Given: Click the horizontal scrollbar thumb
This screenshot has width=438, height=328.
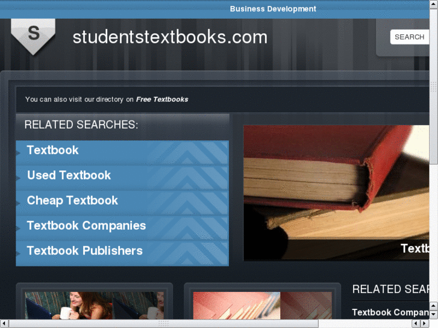Looking at the screenshot, I should (164, 324).
